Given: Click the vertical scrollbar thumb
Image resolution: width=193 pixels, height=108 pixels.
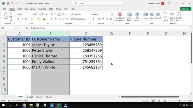Looking at the screenshot, I should pyautogui.click(x=191, y=48).
